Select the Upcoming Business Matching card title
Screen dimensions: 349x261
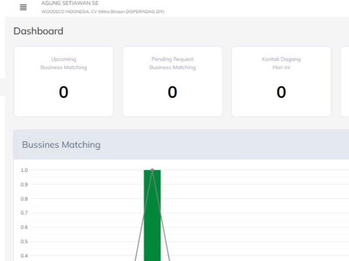(x=64, y=64)
